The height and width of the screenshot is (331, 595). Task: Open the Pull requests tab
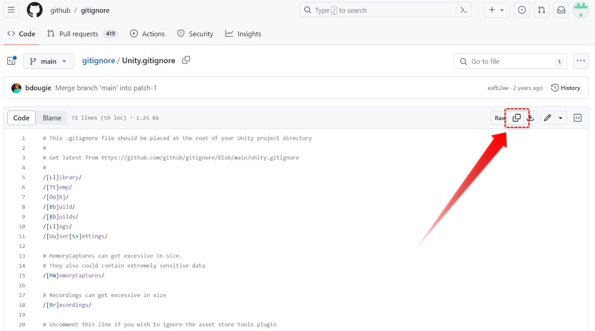point(82,34)
